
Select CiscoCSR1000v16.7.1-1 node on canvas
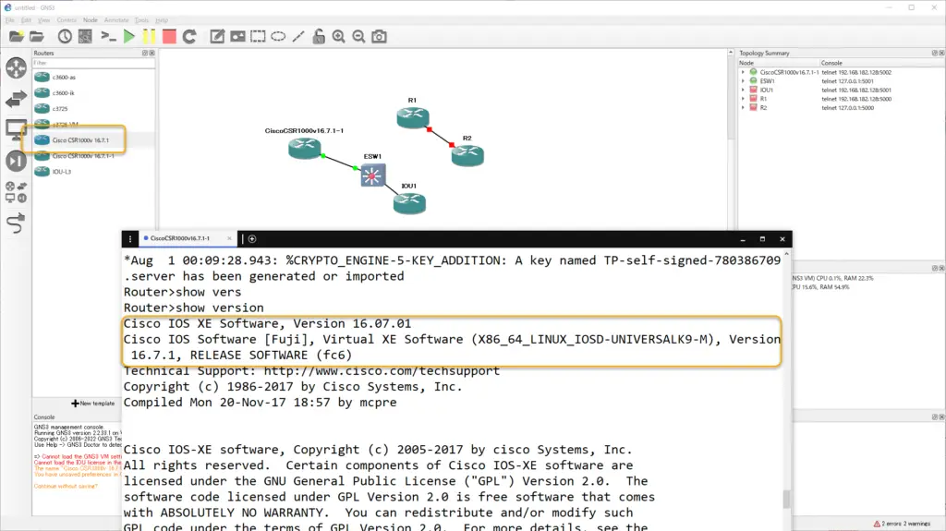click(x=305, y=148)
